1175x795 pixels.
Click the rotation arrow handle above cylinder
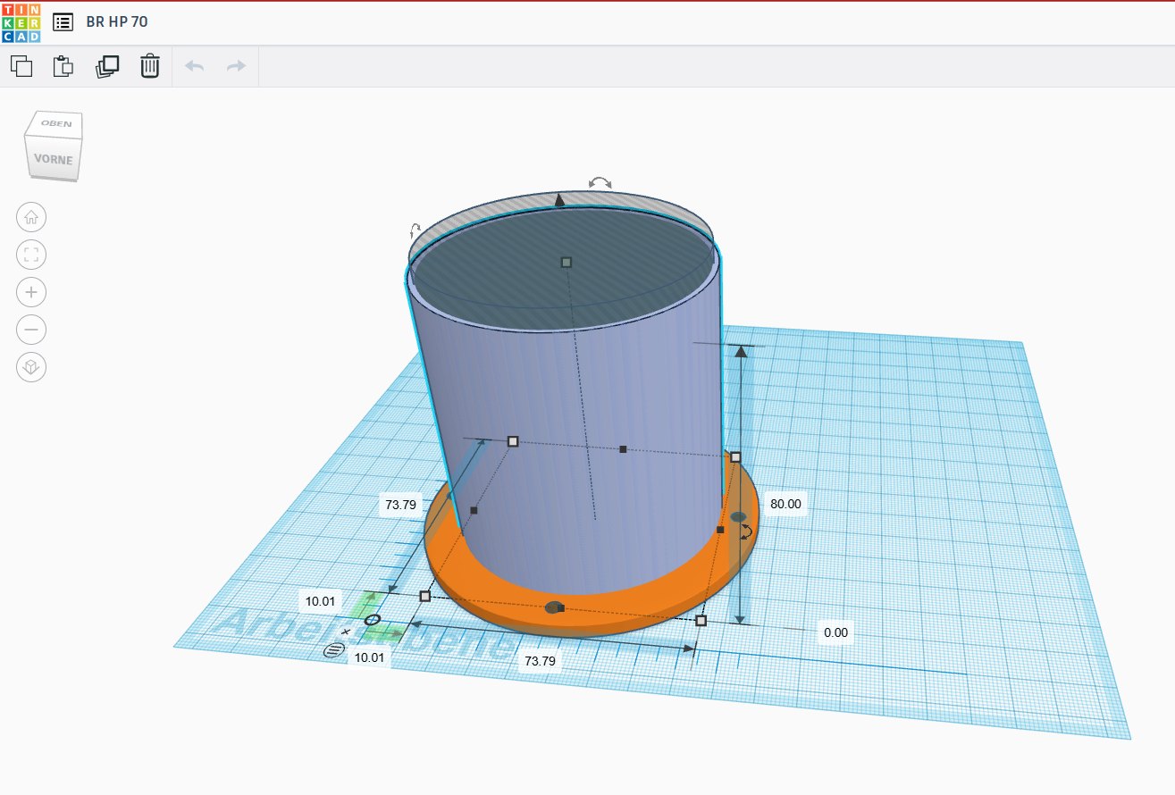tap(600, 183)
